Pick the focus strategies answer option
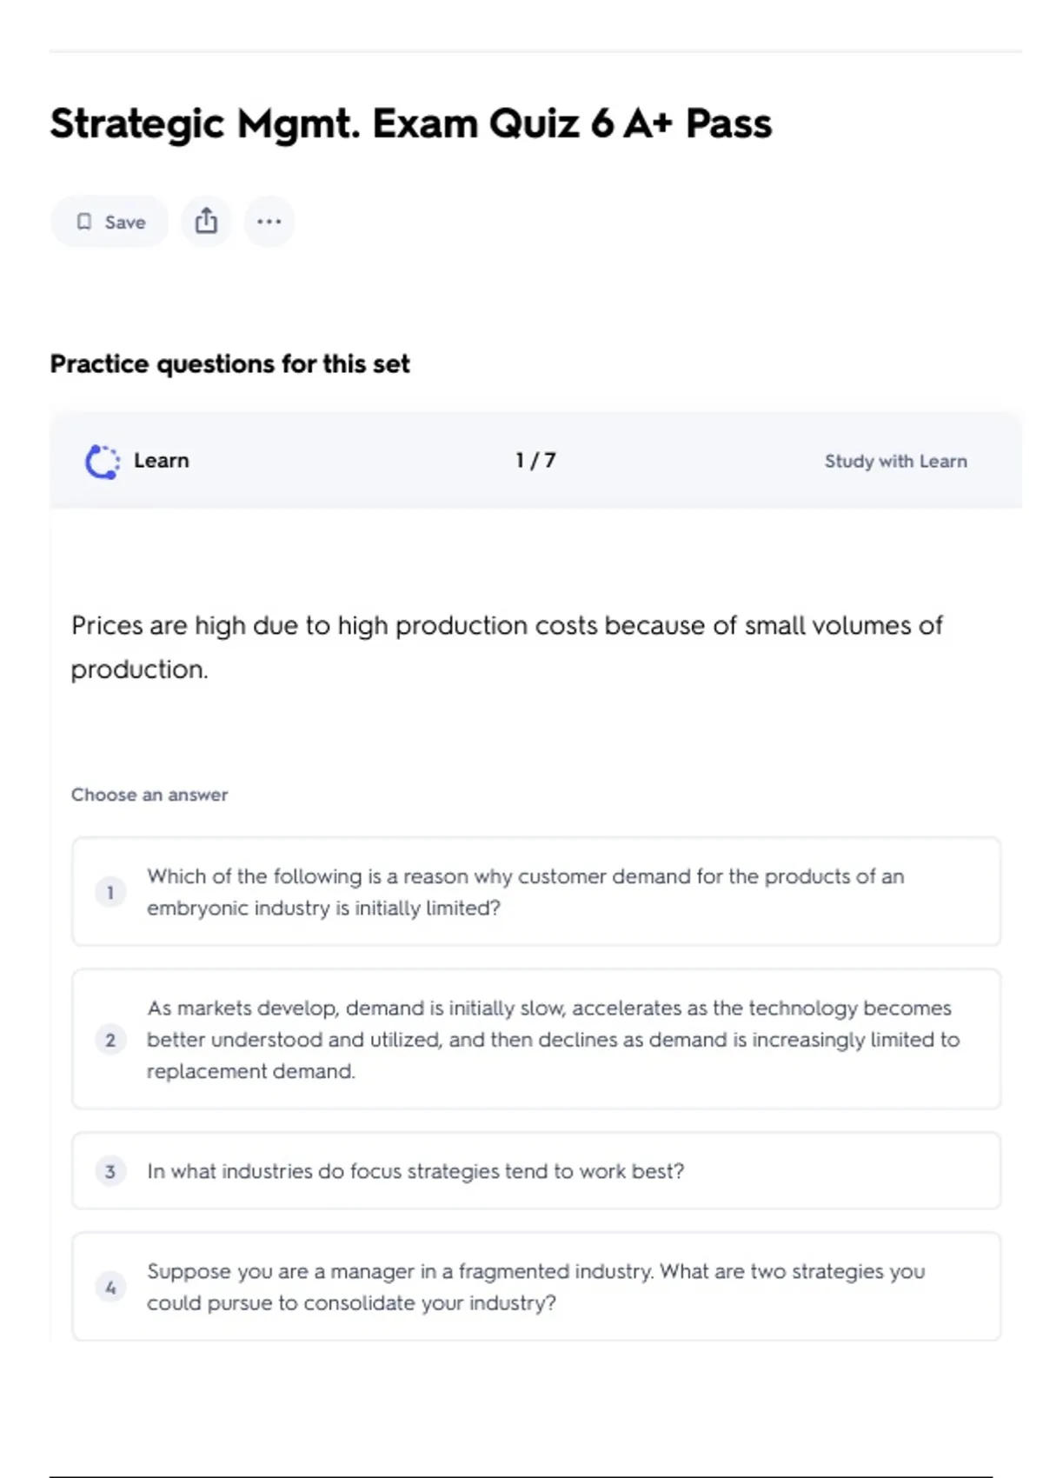This screenshot has width=1043, height=1478. point(415,1171)
